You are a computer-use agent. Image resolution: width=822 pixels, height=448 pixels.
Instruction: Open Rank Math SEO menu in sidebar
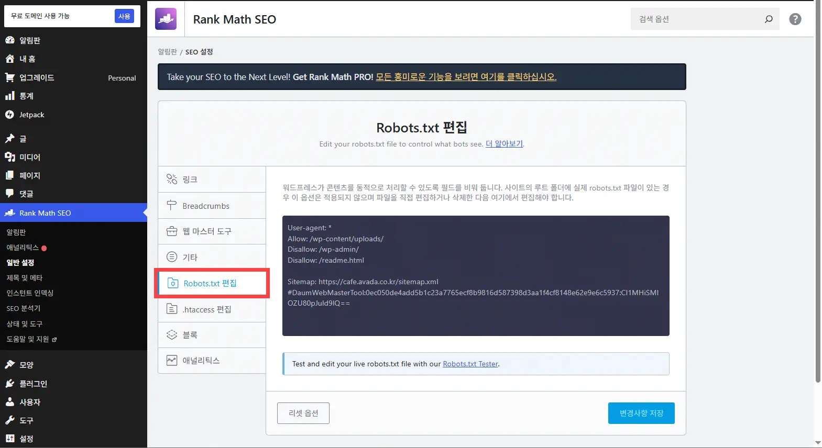coord(73,213)
